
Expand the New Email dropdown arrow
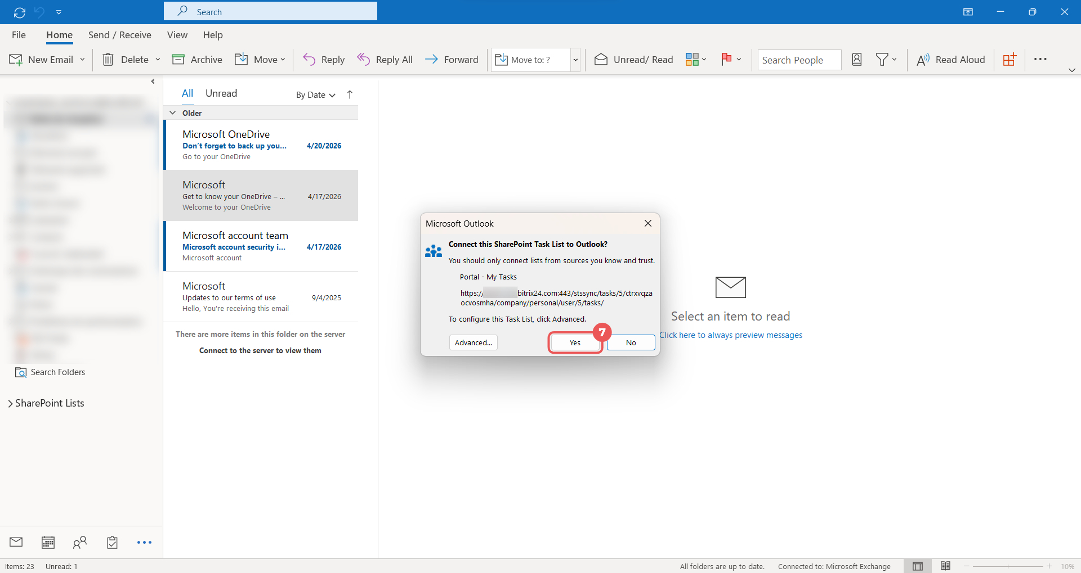[82, 60]
